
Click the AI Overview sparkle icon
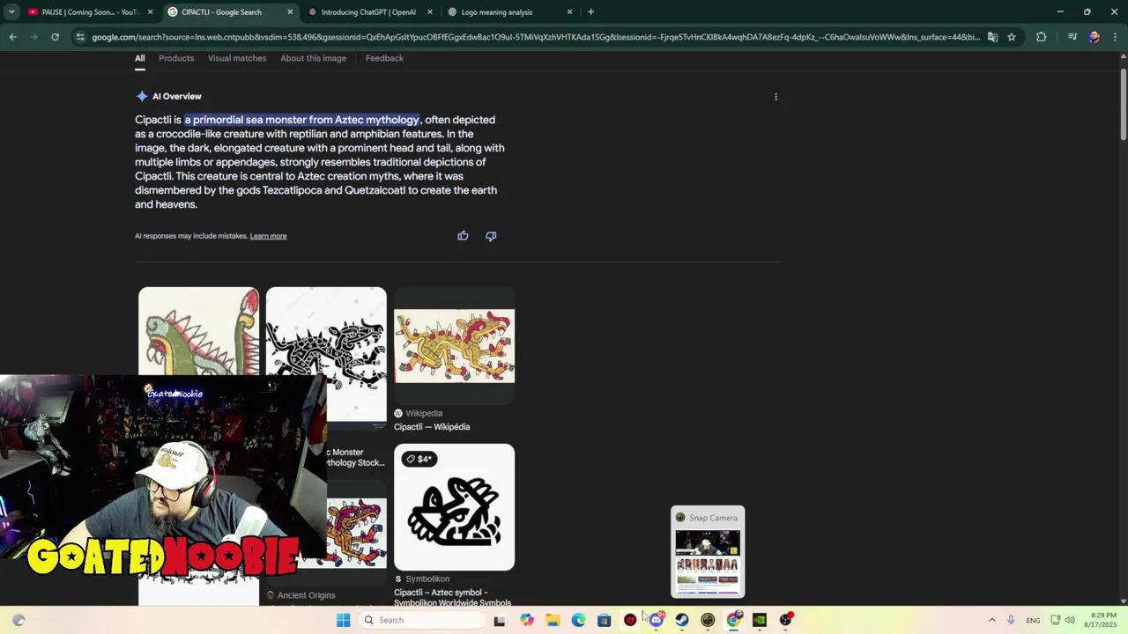tap(141, 96)
